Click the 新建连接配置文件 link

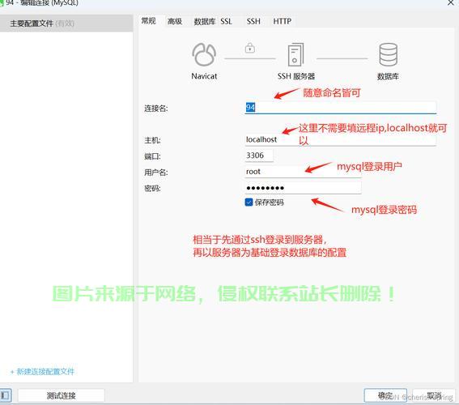click(x=43, y=372)
